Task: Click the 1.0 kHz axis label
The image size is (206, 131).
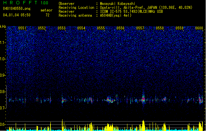Action: pos(3,59)
